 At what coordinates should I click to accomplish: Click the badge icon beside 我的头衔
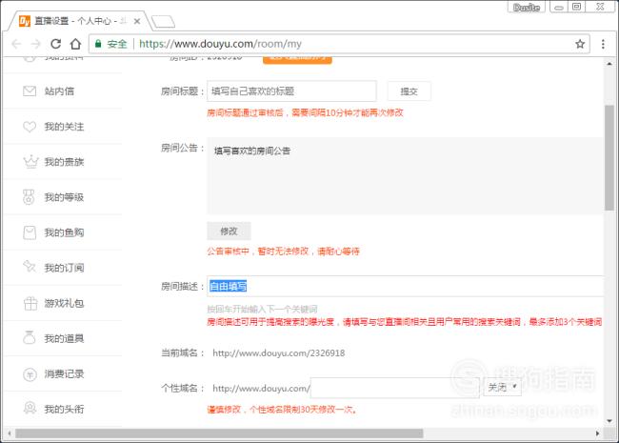pos(30,409)
